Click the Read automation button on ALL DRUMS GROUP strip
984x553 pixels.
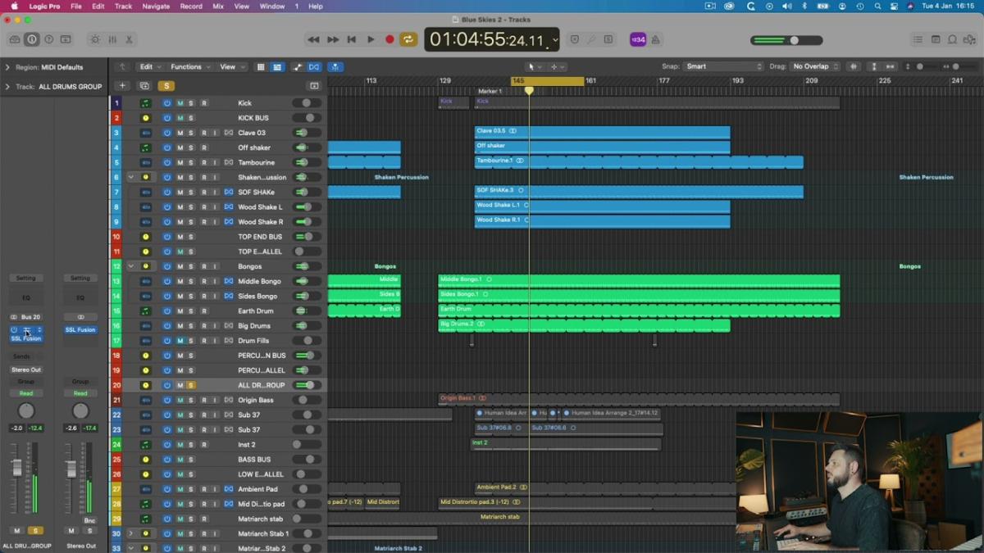pyautogui.click(x=26, y=393)
